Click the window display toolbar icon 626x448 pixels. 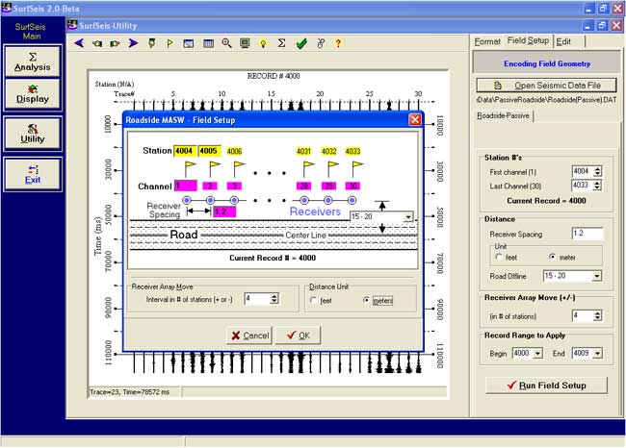click(x=189, y=43)
